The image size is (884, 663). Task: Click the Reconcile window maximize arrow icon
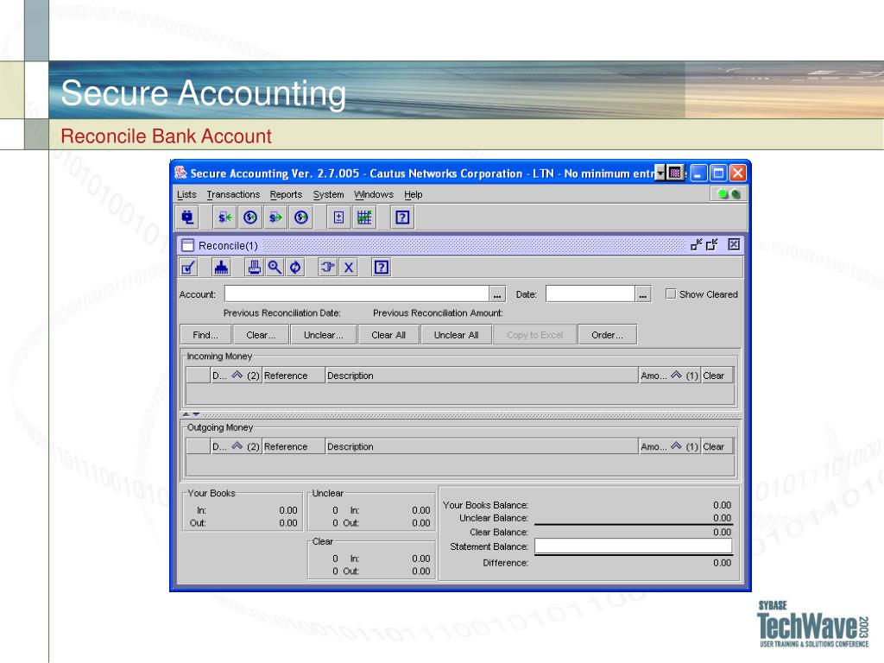(712, 244)
